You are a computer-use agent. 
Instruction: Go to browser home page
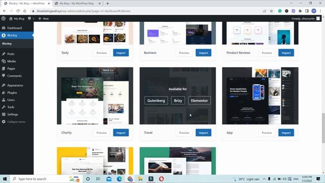coord(25,11)
